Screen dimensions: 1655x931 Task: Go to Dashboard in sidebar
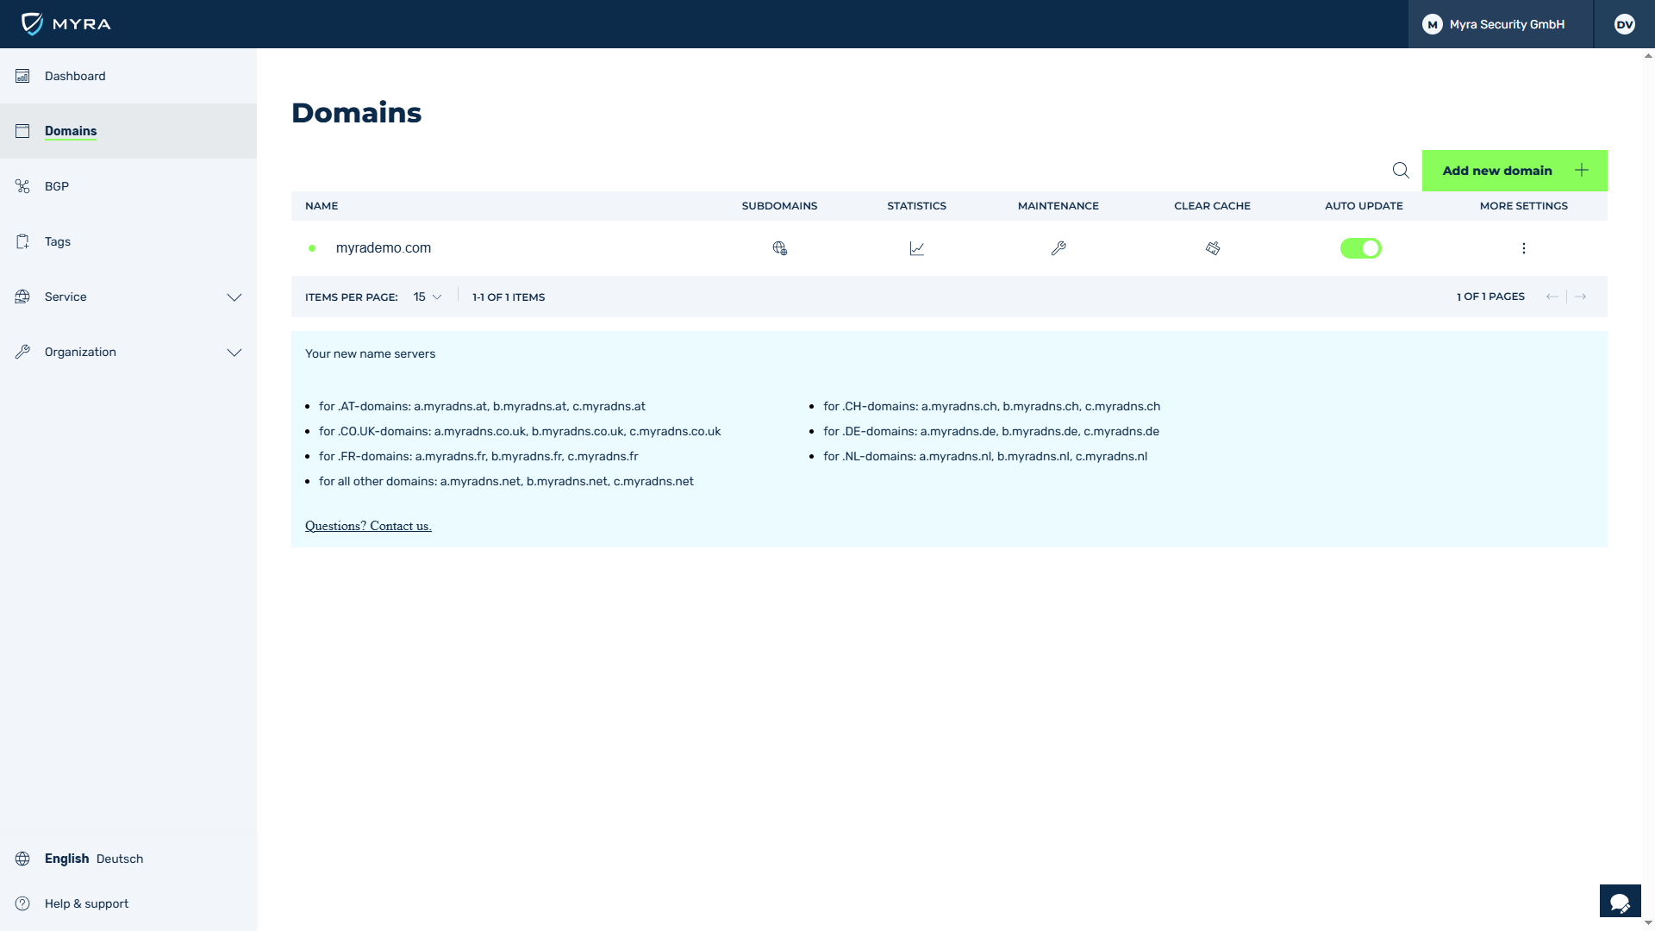click(x=75, y=76)
